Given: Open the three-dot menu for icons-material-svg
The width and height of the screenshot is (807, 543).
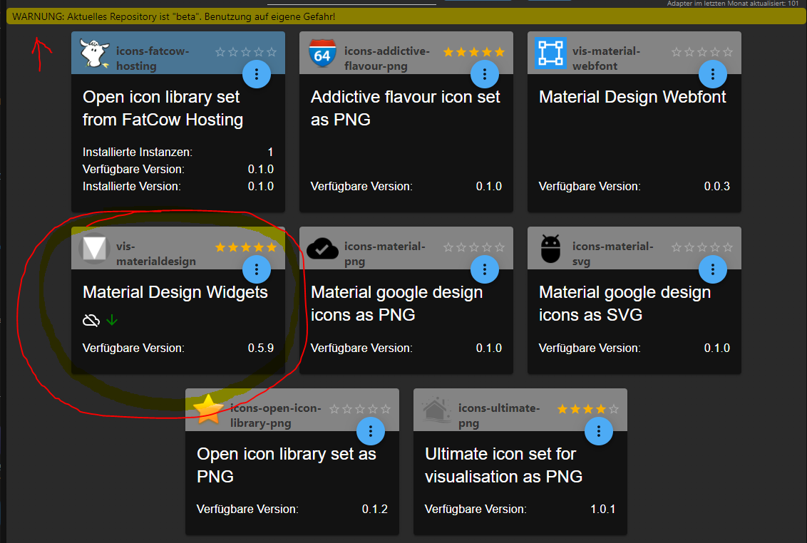Looking at the screenshot, I should pyautogui.click(x=713, y=269).
